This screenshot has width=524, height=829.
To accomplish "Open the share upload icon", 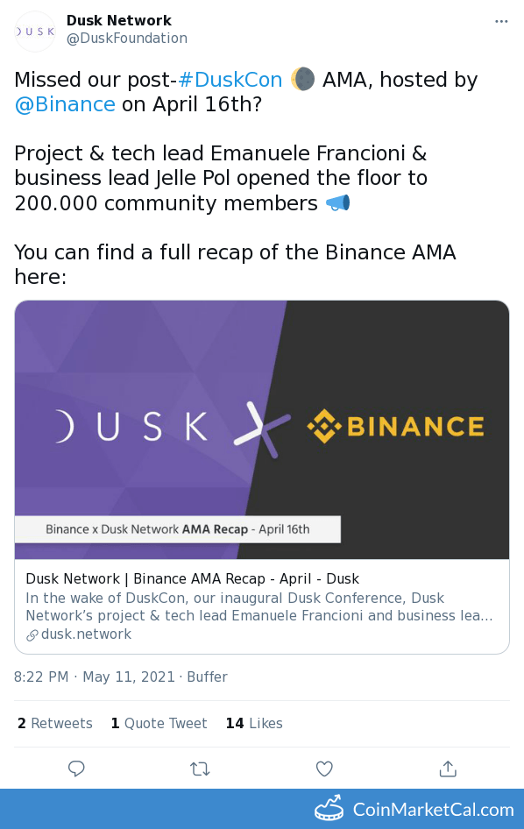I will (x=448, y=769).
